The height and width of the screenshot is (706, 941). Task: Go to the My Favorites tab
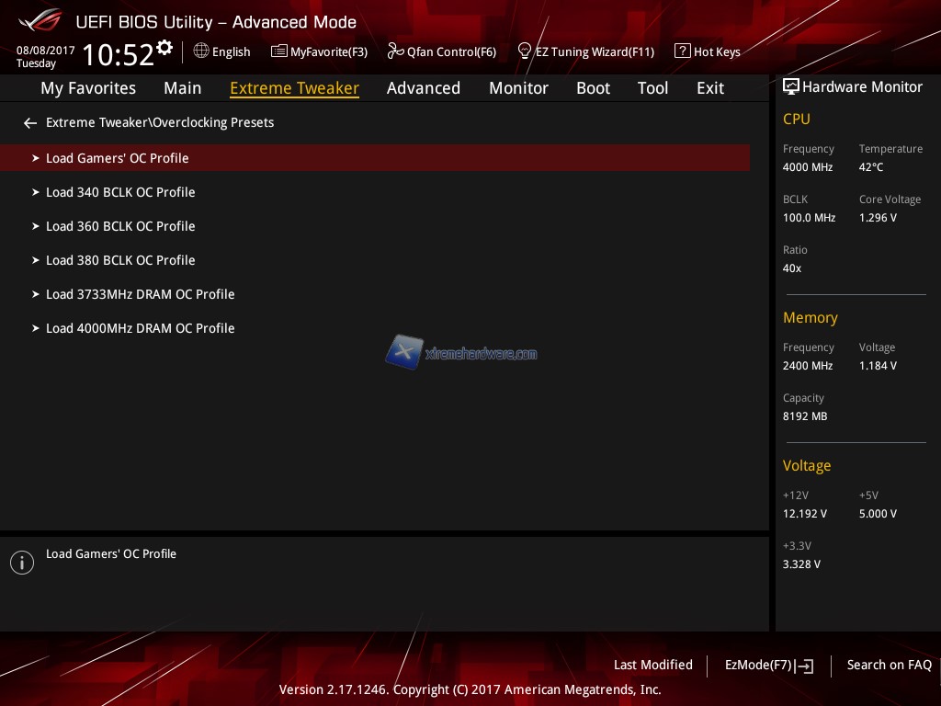coord(88,88)
